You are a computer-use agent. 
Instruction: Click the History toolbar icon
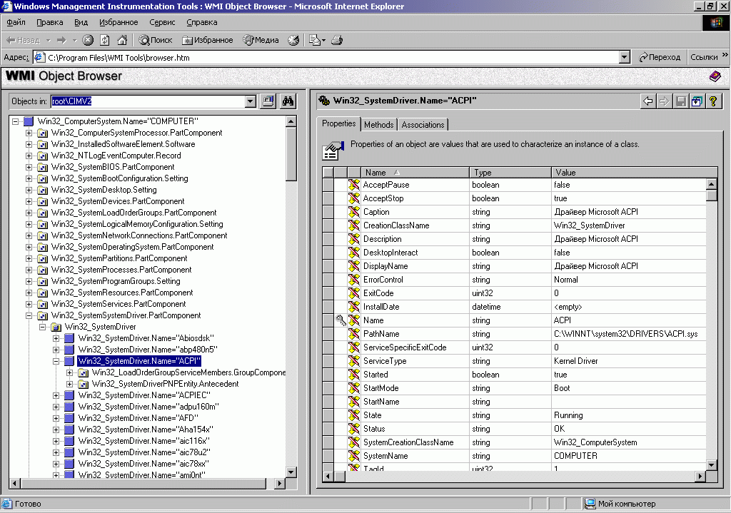pyautogui.click(x=293, y=40)
